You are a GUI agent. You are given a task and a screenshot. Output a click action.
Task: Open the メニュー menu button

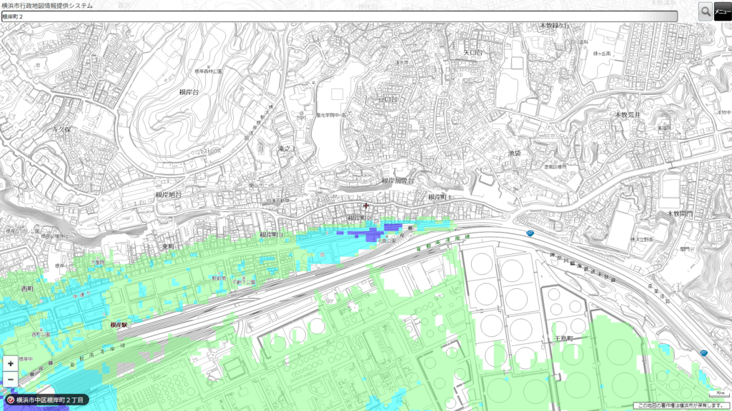click(x=723, y=11)
